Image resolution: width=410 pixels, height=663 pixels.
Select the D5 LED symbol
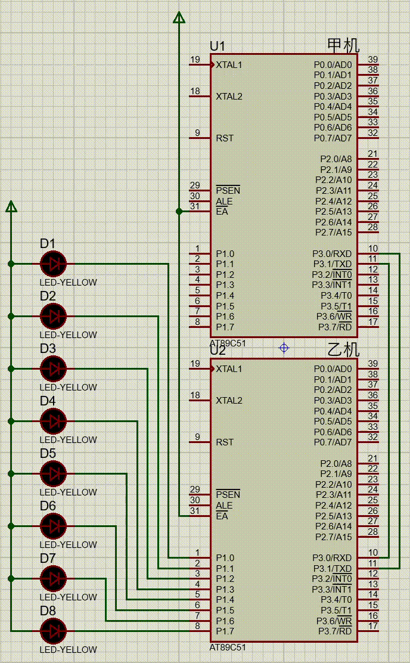[53, 473]
